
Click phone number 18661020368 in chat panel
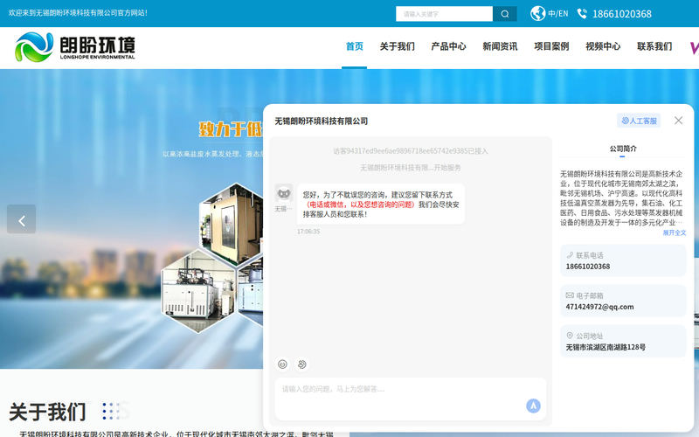point(587,267)
